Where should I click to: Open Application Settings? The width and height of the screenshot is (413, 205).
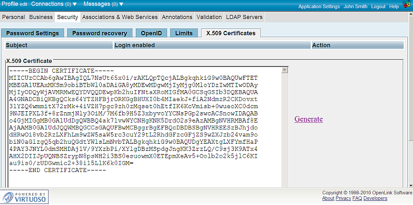tap(319, 7)
